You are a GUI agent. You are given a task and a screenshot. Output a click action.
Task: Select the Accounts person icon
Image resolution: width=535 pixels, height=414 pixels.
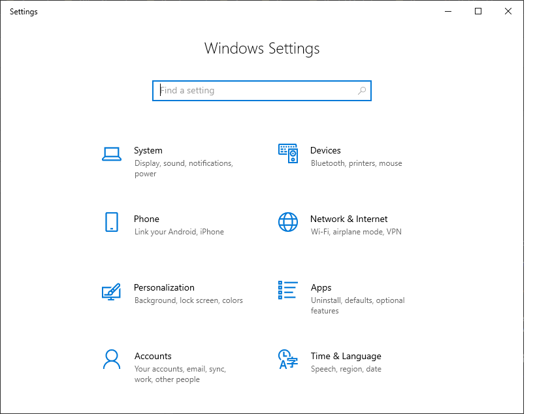112,359
